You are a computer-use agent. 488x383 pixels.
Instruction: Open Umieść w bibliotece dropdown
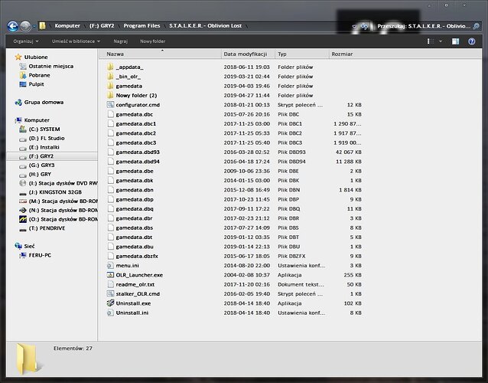pyautogui.click(x=76, y=41)
